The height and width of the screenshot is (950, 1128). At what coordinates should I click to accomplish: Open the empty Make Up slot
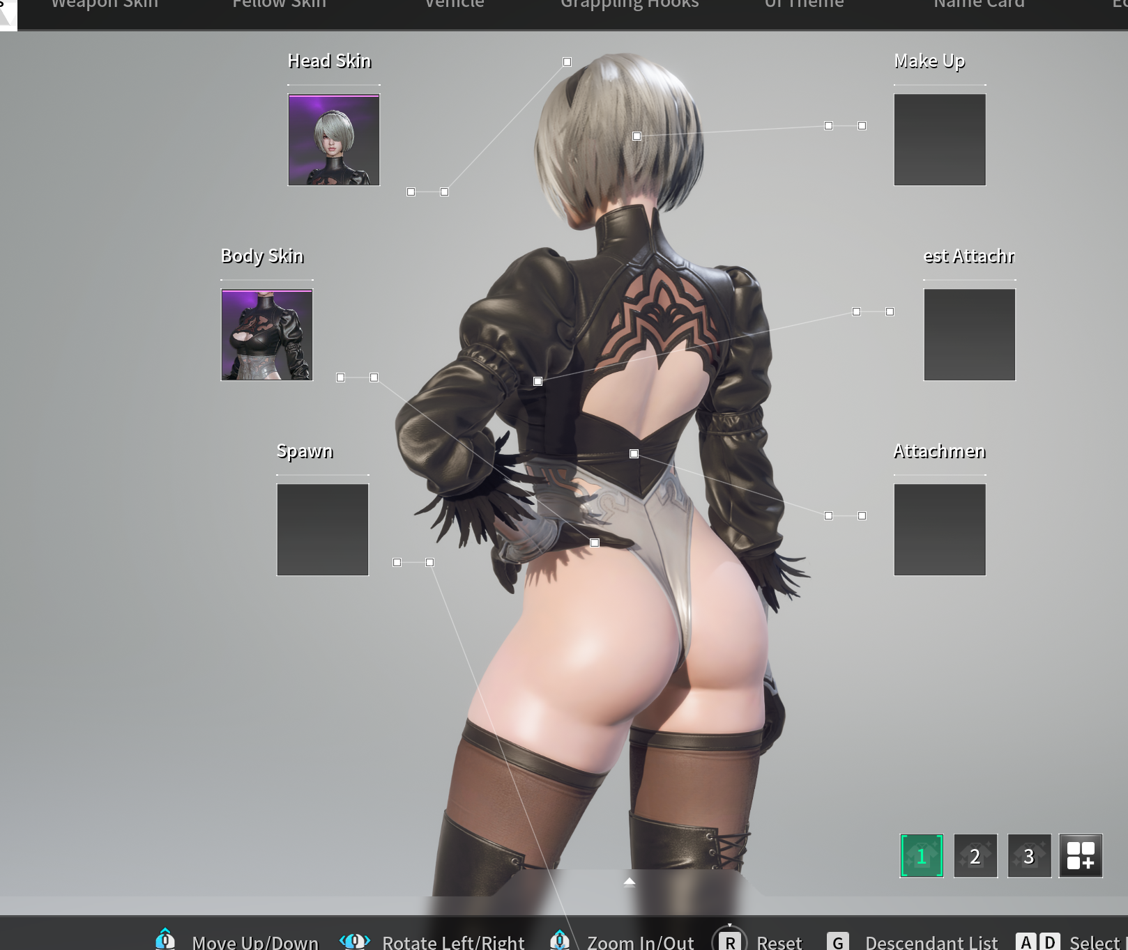pyautogui.click(x=940, y=140)
